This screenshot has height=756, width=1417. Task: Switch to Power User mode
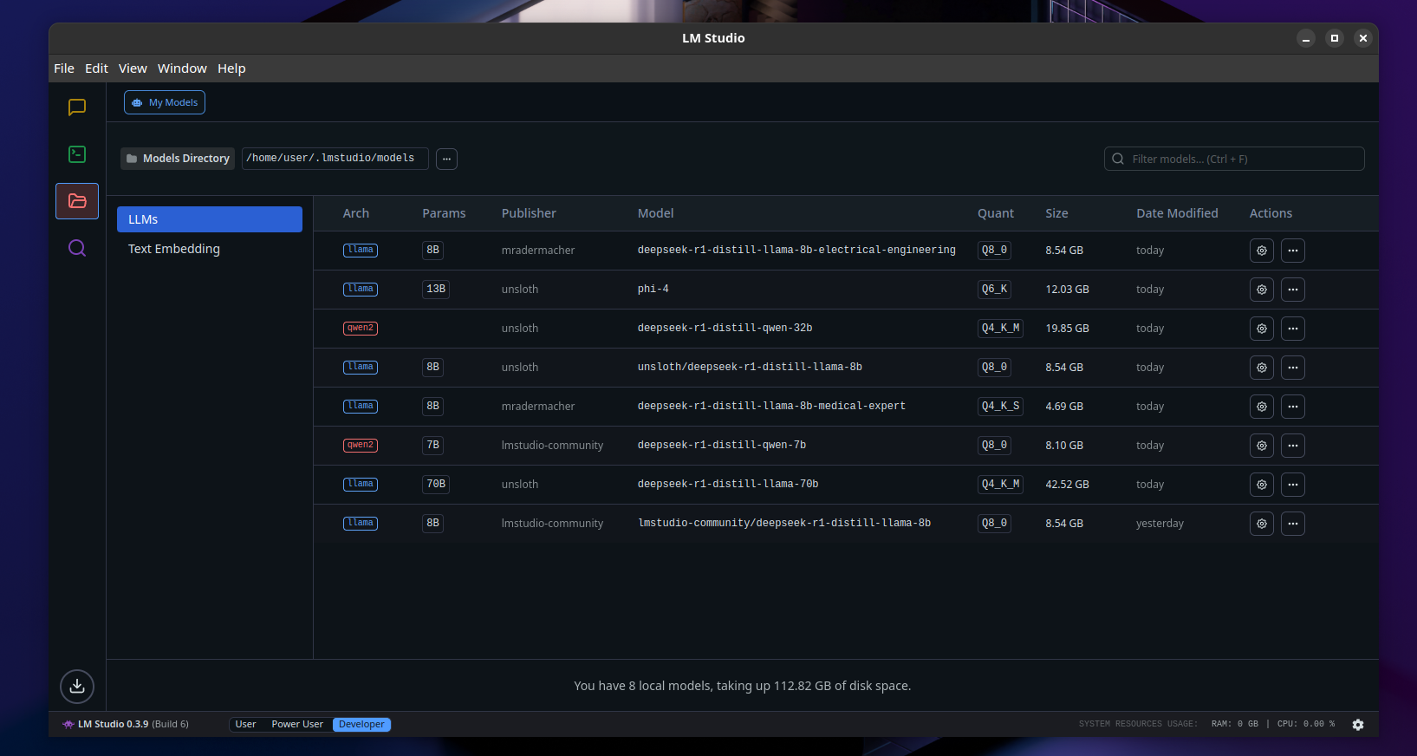tap(297, 725)
